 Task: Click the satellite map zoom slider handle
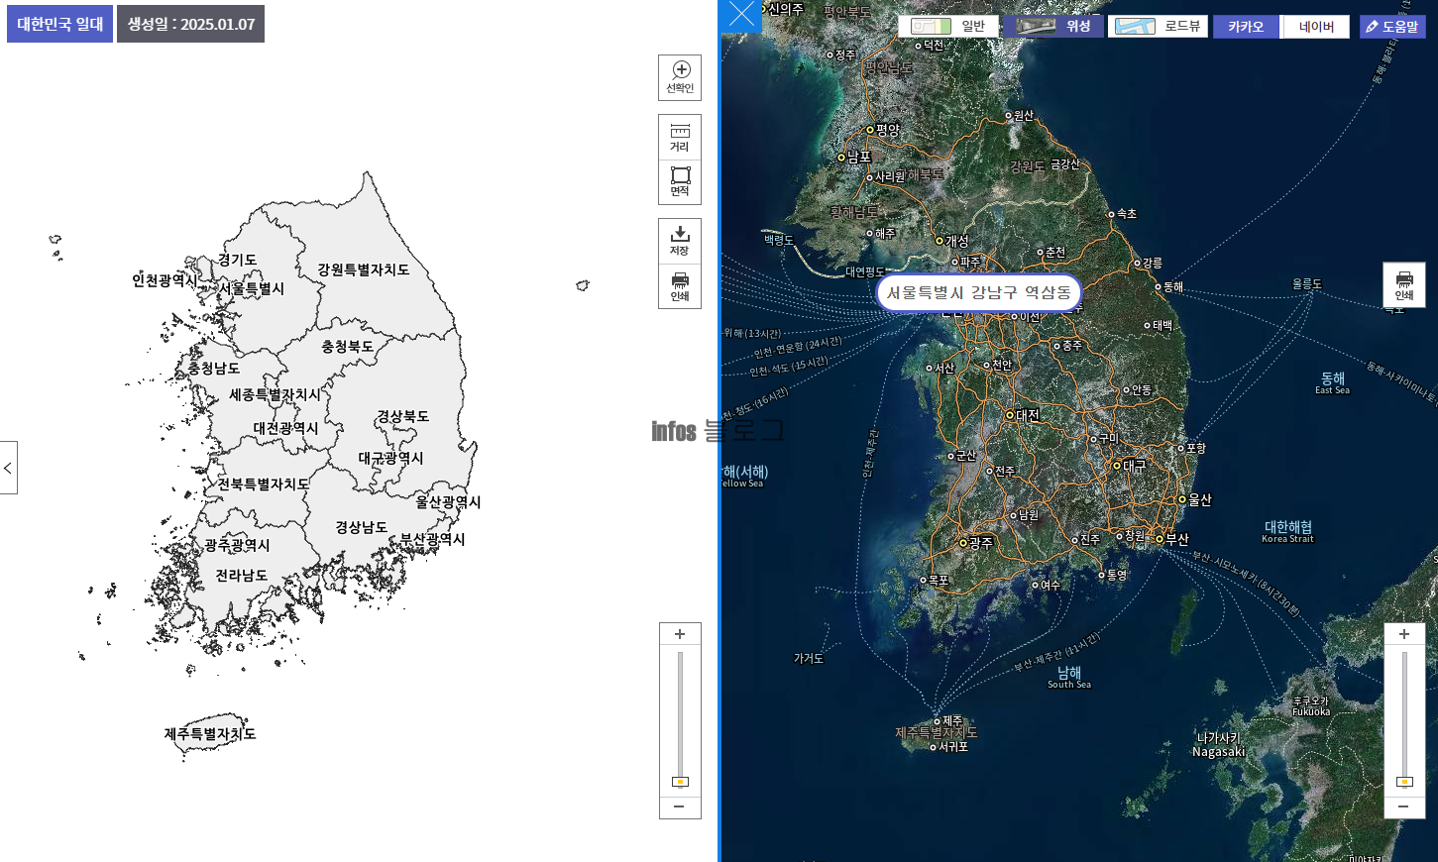[1404, 782]
